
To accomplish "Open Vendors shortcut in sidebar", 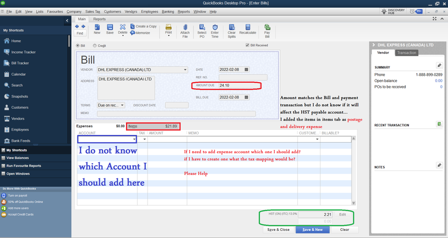I will pyautogui.click(x=14, y=119).
